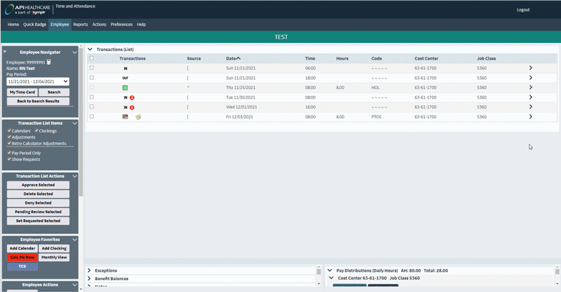561x292 pixels.
Task: Open the Preferences menu
Action: pyautogui.click(x=121, y=25)
